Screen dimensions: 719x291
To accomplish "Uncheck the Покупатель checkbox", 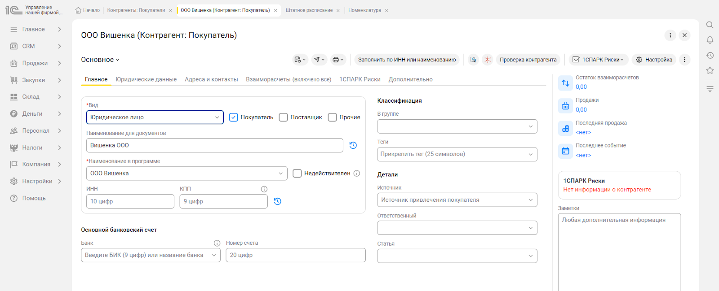I will (x=234, y=117).
